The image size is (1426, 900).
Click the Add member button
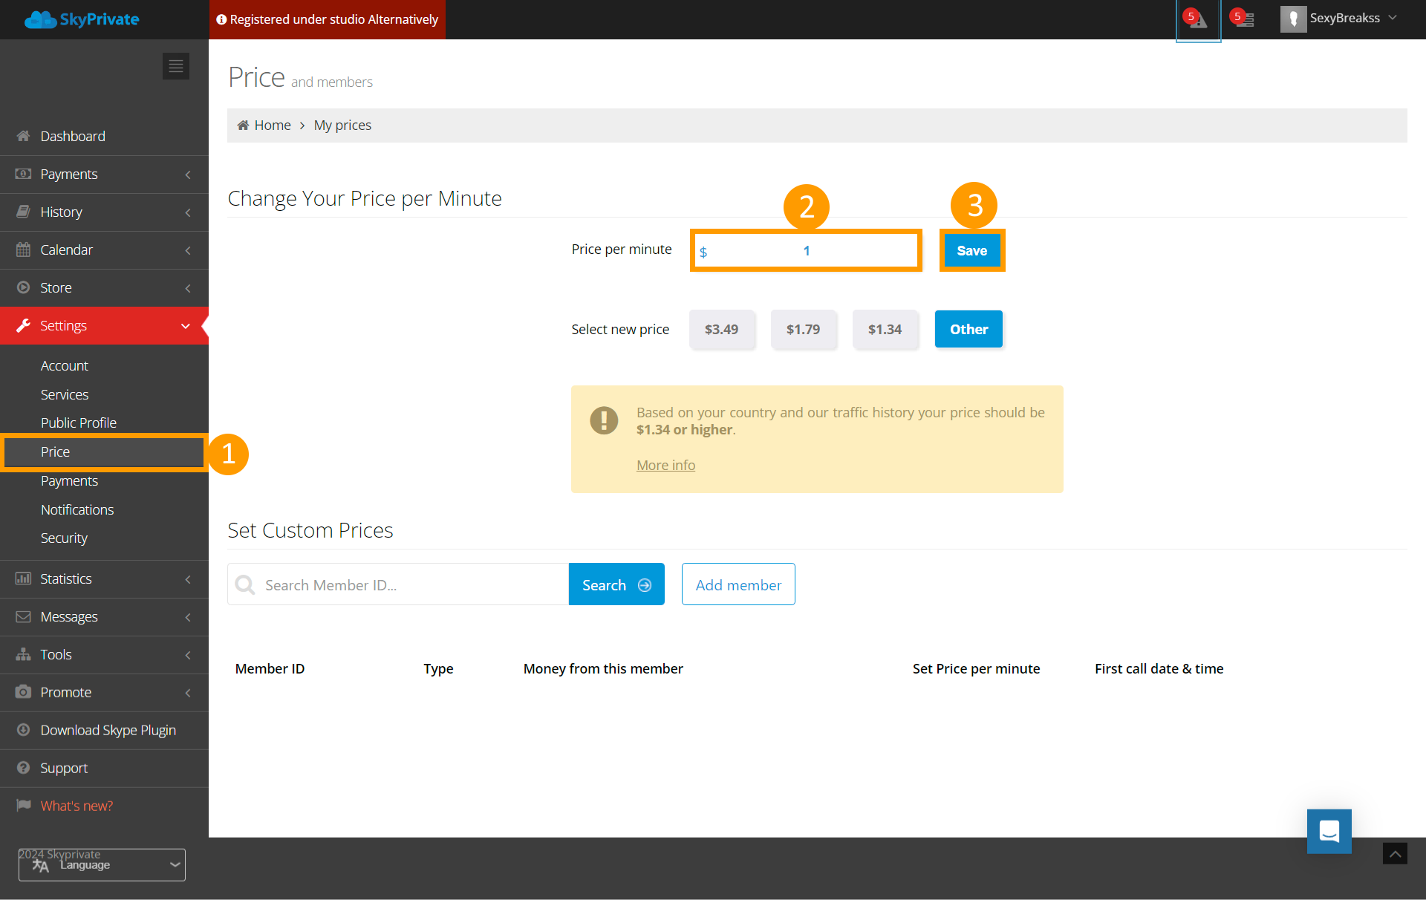[x=738, y=584]
